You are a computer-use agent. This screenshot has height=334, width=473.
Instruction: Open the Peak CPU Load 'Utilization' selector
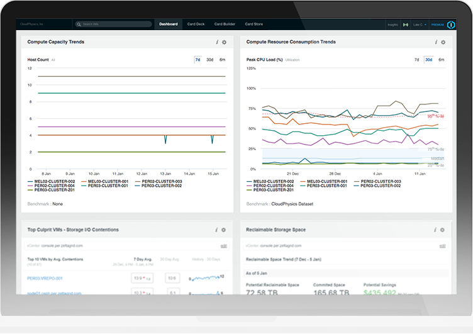[292, 60]
